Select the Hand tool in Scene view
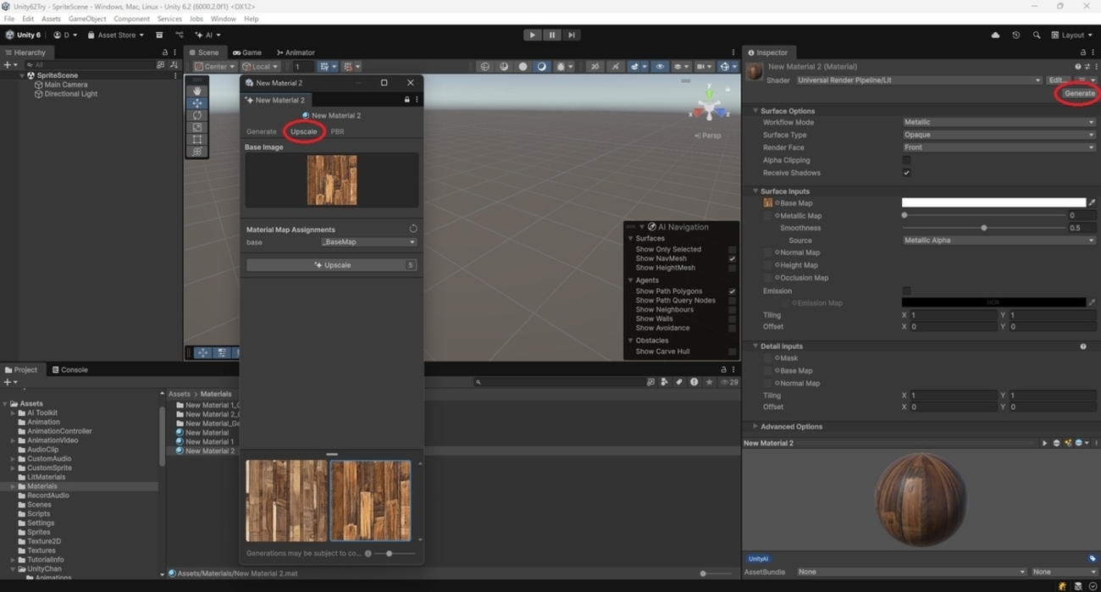This screenshot has height=592, width=1101. pos(197,91)
